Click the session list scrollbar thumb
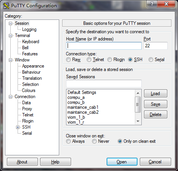 coord(138,105)
